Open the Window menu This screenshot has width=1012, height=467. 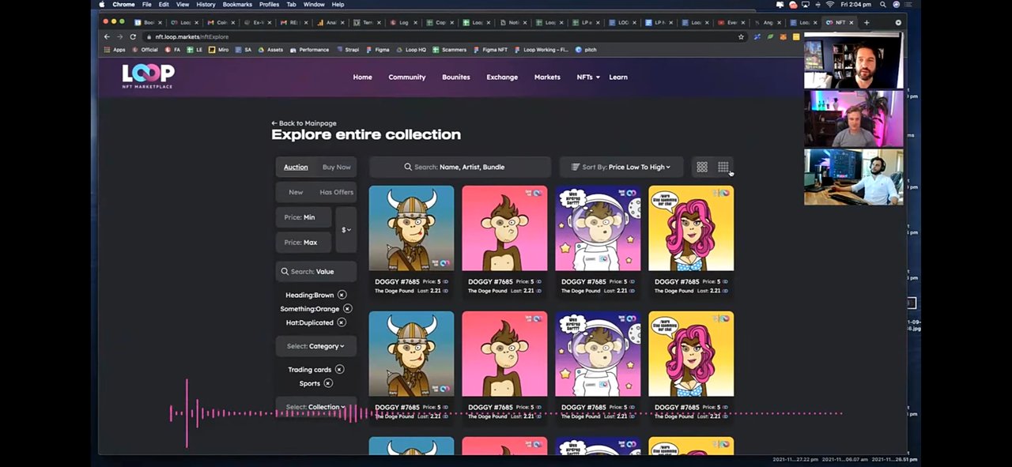[314, 4]
